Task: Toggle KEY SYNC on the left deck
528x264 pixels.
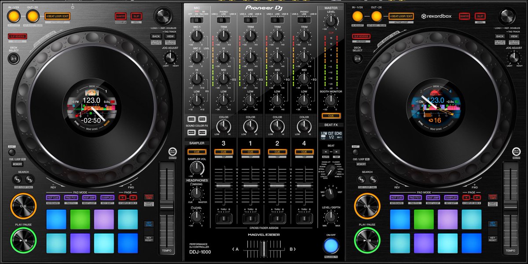Action: pos(149,224)
